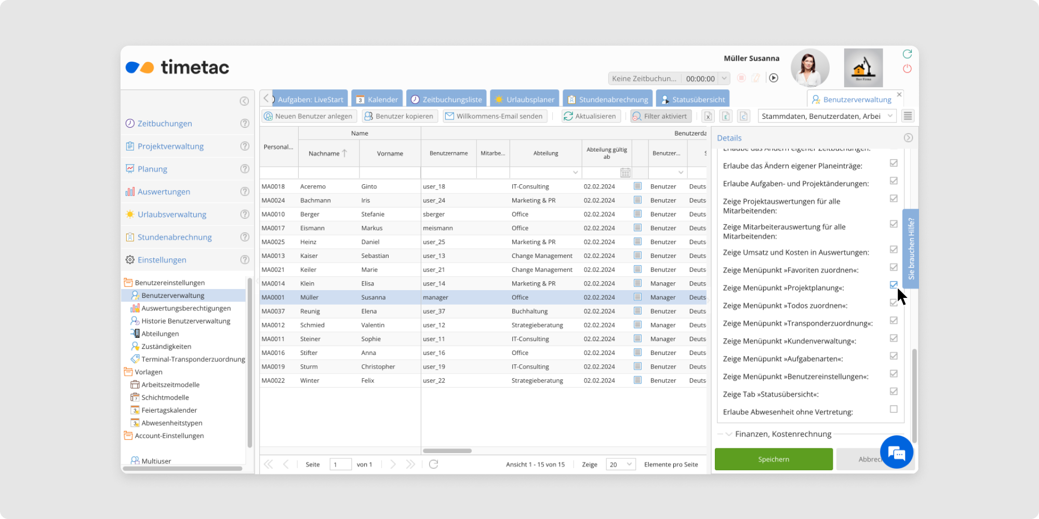
Task: Click the calendar icon in Abteilung gültig ab filter
Action: pos(625,172)
